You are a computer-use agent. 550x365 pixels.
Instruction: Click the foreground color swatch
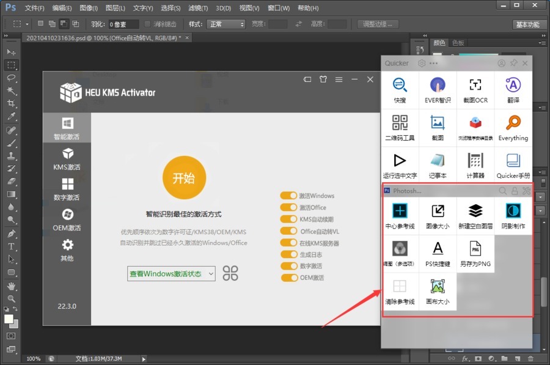coord(9,319)
